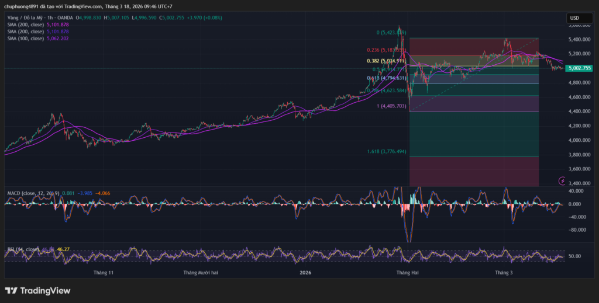Click the Tháng Hai time axis label
The width and height of the screenshot is (599, 303).
pyautogui.click(x=407, y=273)
